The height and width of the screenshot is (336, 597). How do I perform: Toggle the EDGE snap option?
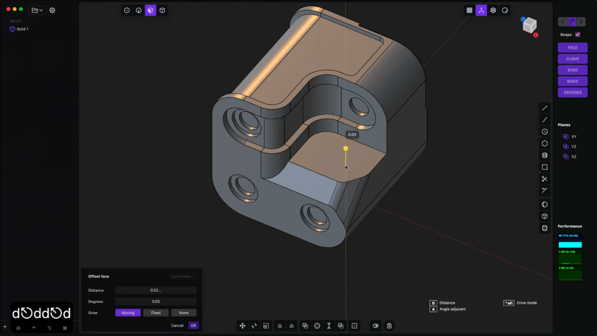tap(572, 70)
